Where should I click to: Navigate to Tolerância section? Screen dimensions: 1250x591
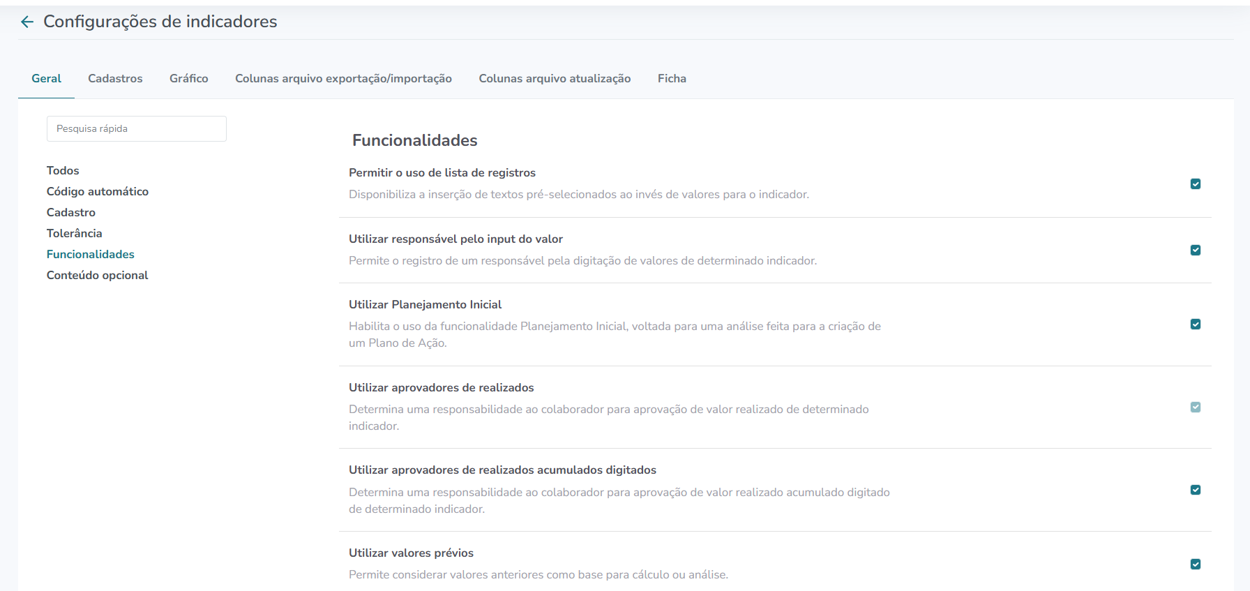click(x=75, y=234)
